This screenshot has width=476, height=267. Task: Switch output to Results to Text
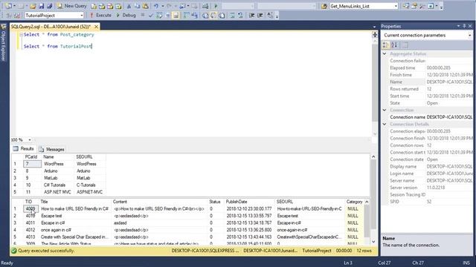tap(205, 15)
